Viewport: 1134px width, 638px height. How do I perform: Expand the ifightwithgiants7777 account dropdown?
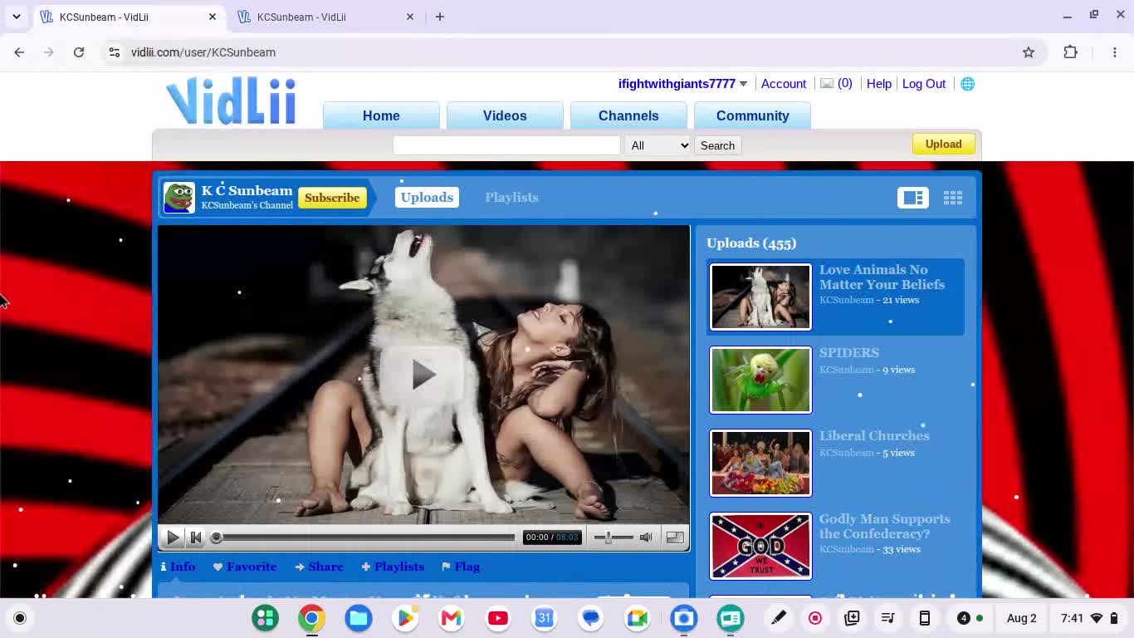(743, 84)
